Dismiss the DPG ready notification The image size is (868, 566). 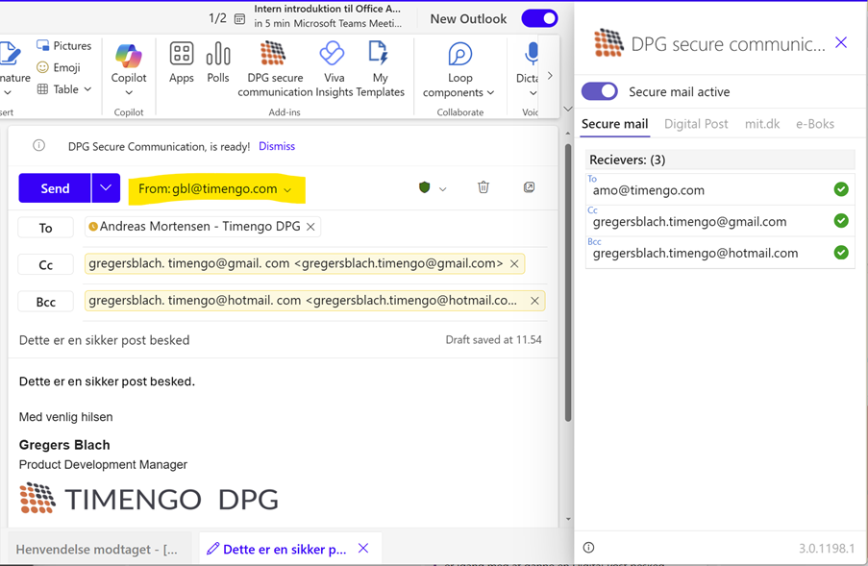(277, 146)
